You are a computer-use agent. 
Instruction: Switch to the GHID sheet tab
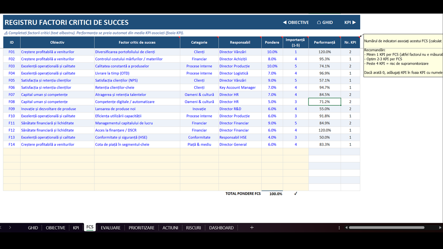coord(33,228)
